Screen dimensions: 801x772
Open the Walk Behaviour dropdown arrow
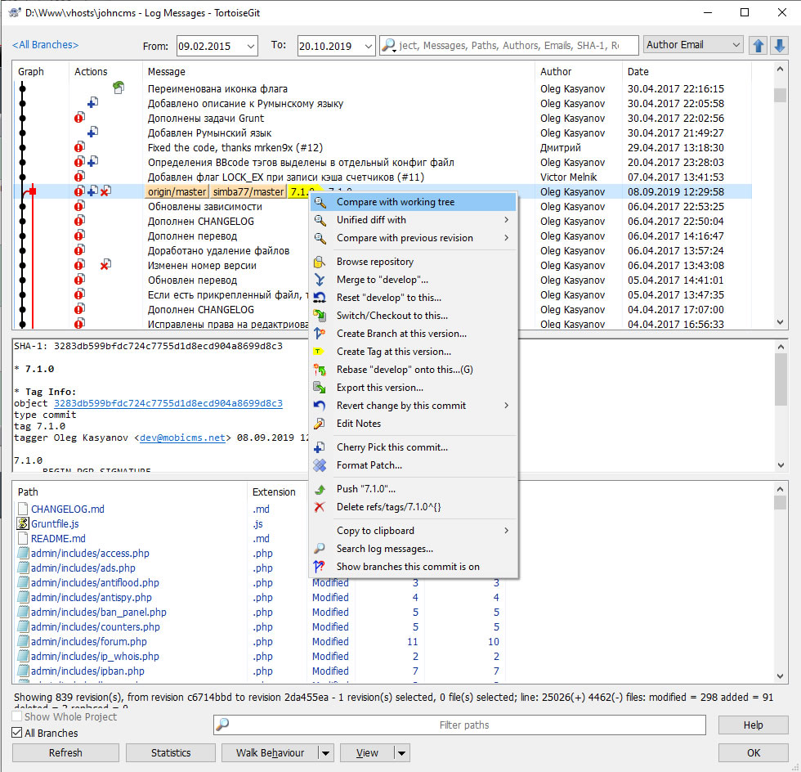coord(326,752)
